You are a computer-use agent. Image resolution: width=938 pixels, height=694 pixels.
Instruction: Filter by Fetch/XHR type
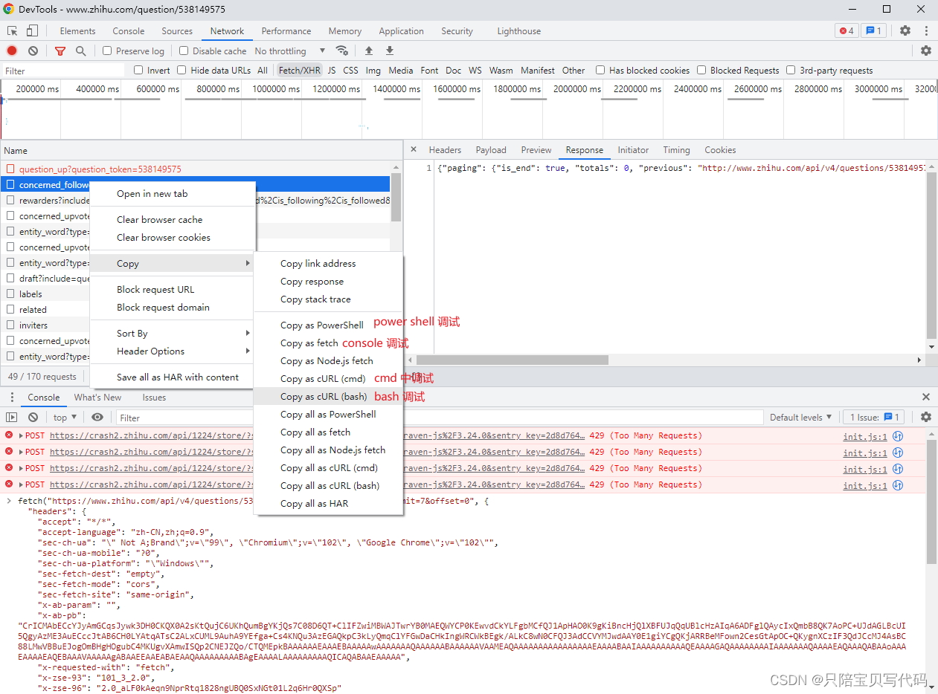(300, 70)
